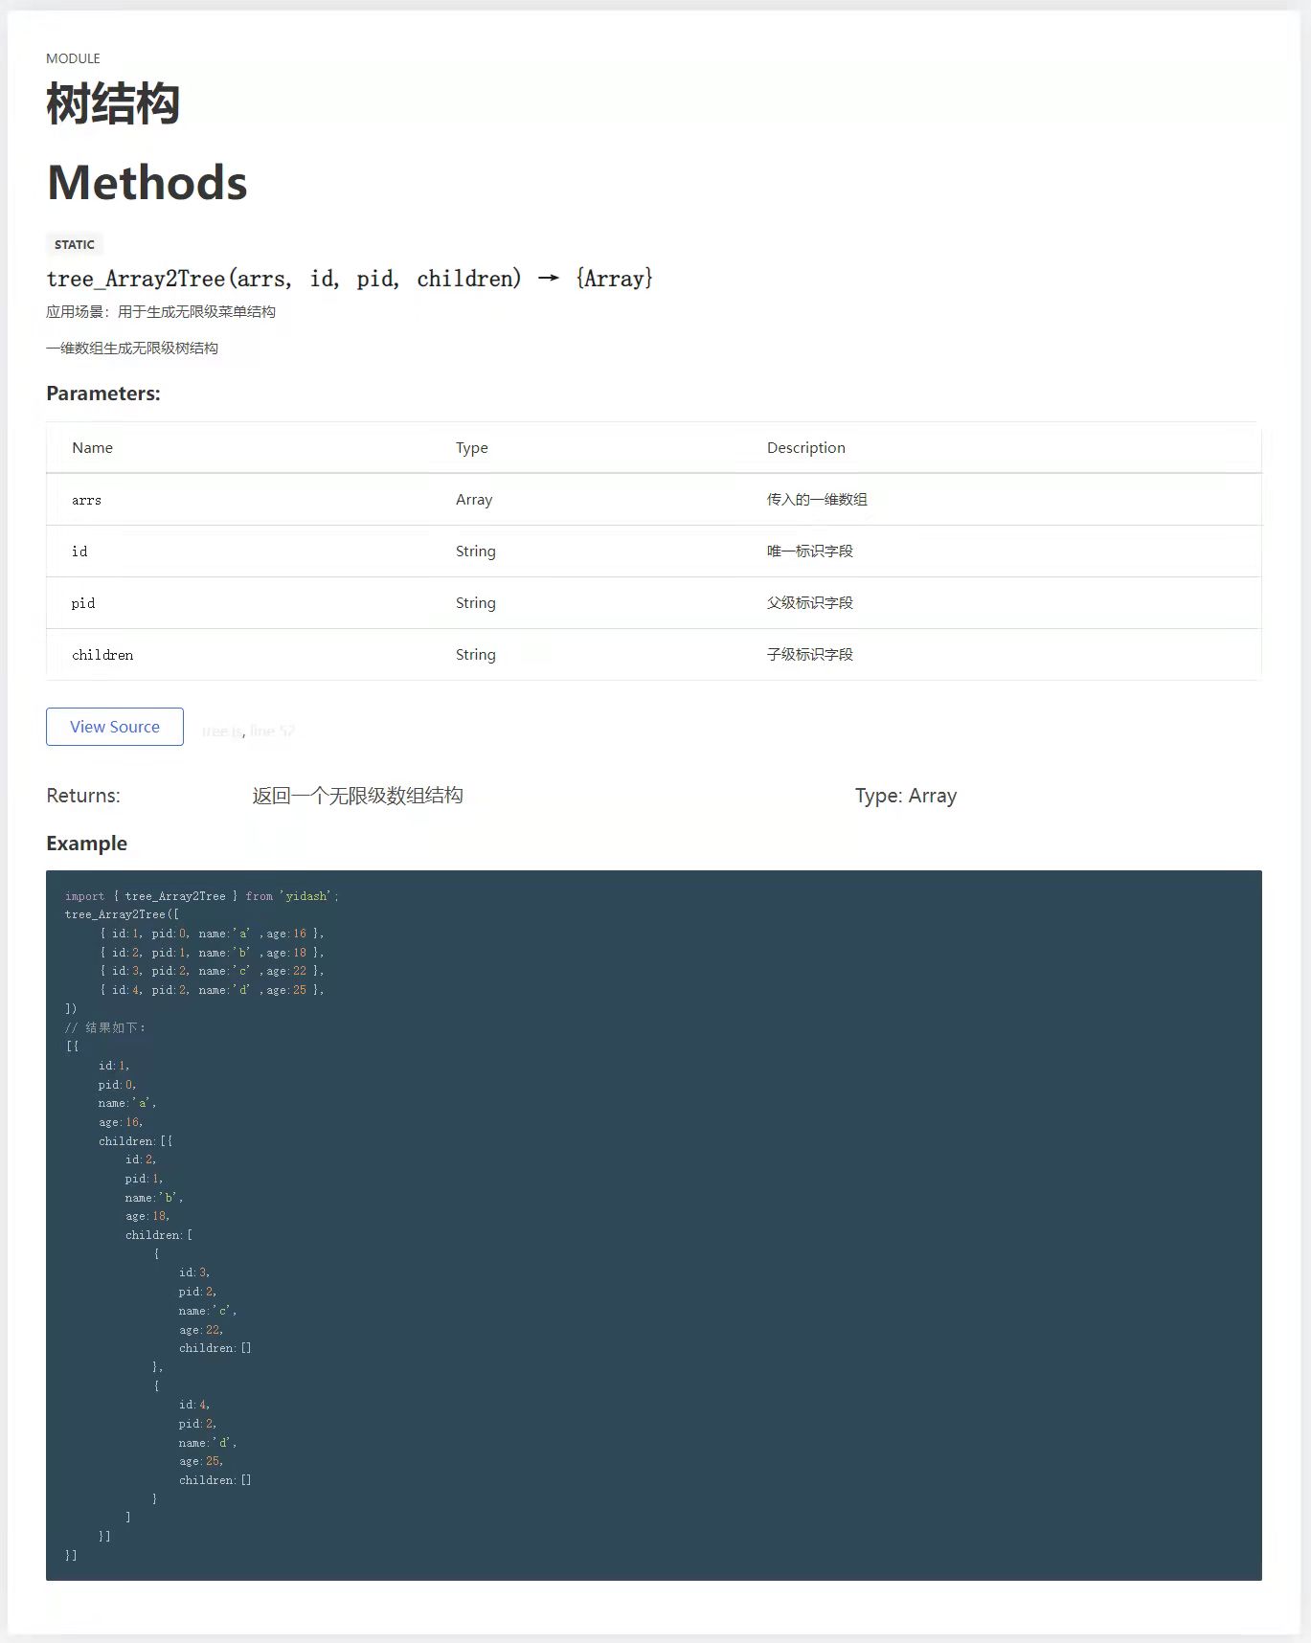Click the Type: Array return label
The width and height of the screenshot is (1311, 1643).
pos(906,796)
